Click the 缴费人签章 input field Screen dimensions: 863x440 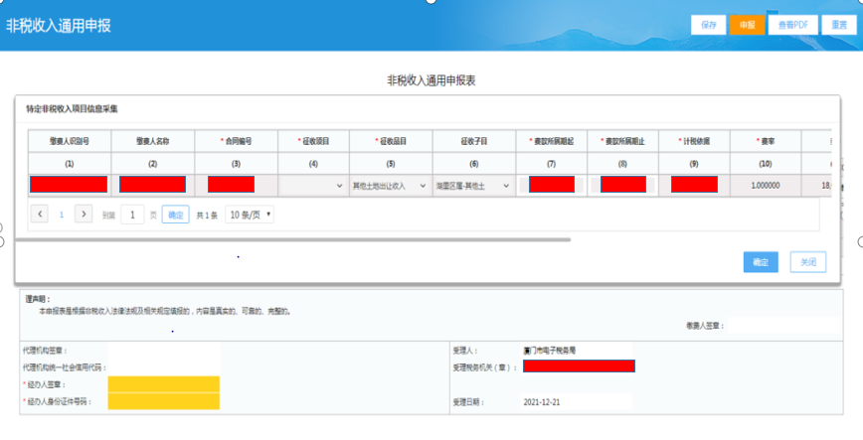point(784,326)
